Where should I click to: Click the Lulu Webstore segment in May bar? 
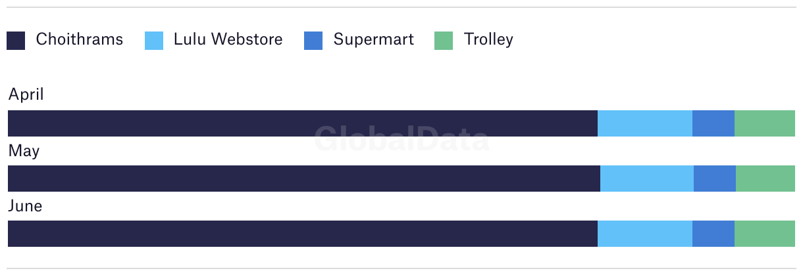pos(647,179)
